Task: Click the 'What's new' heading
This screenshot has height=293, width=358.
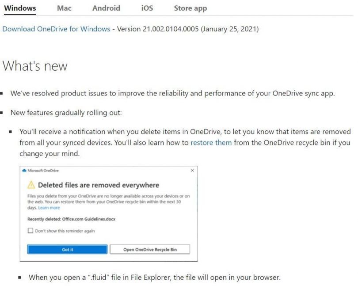Action: pos(35,65)
